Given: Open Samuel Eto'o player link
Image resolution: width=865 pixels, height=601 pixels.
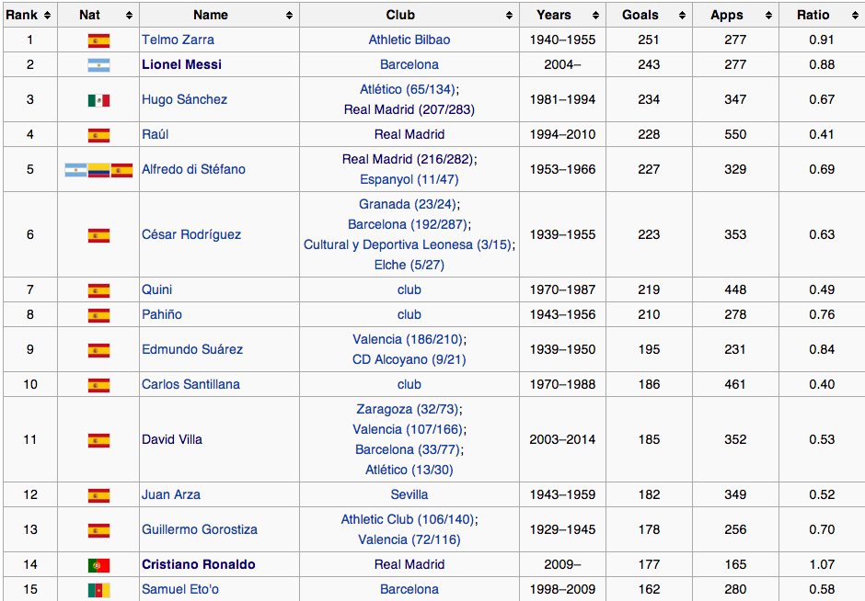Looking at the screenshot, I should coord(180,589).
